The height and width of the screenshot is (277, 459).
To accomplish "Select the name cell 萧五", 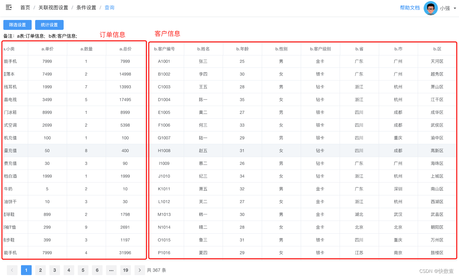I will [x=203, y=189].
